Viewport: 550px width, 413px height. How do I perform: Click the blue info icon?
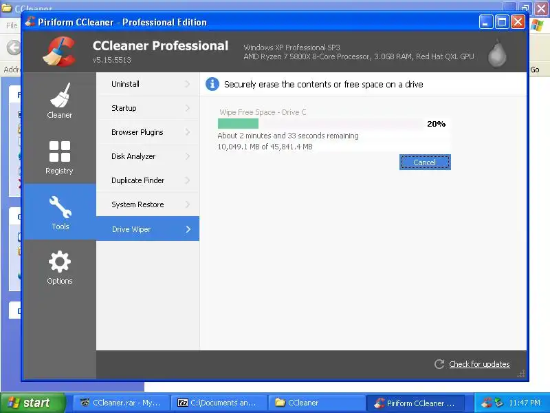tap(212, 84)
